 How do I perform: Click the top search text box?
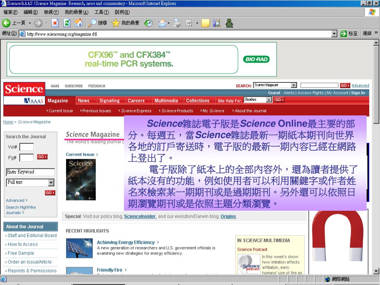(x=320, y=85)
